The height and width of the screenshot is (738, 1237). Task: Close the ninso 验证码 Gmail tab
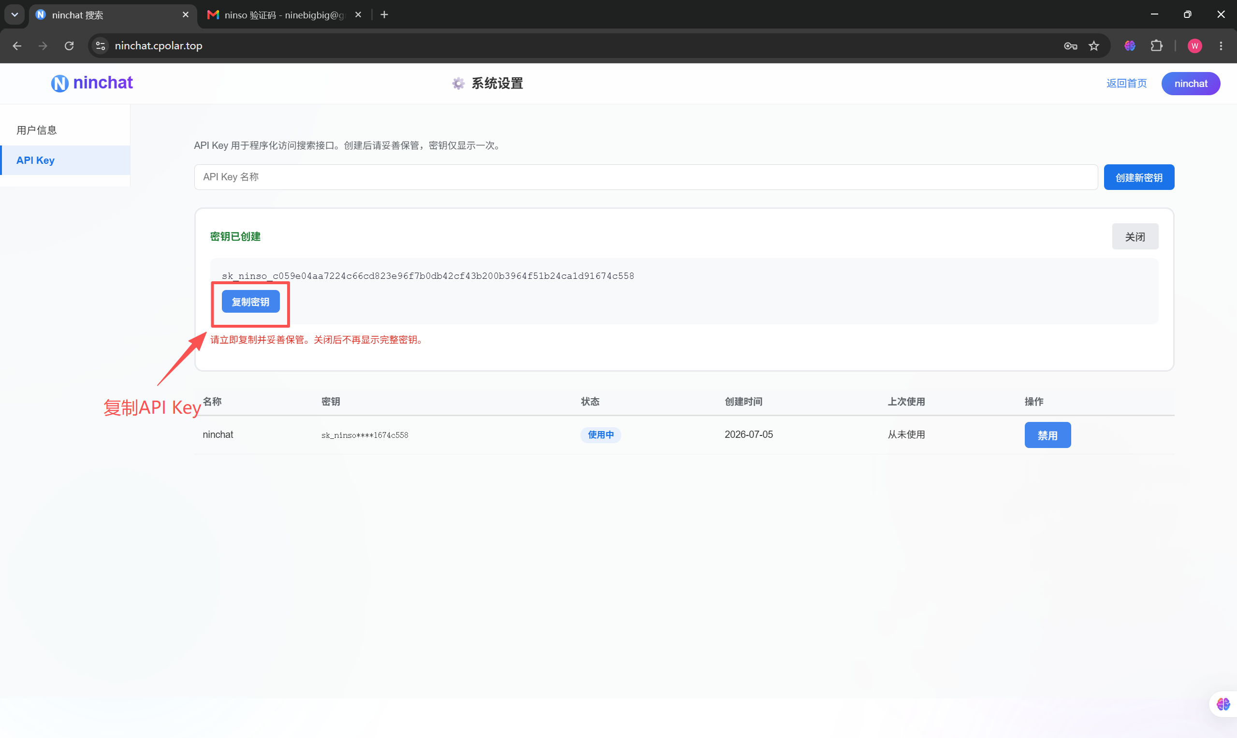click(358, 15)
